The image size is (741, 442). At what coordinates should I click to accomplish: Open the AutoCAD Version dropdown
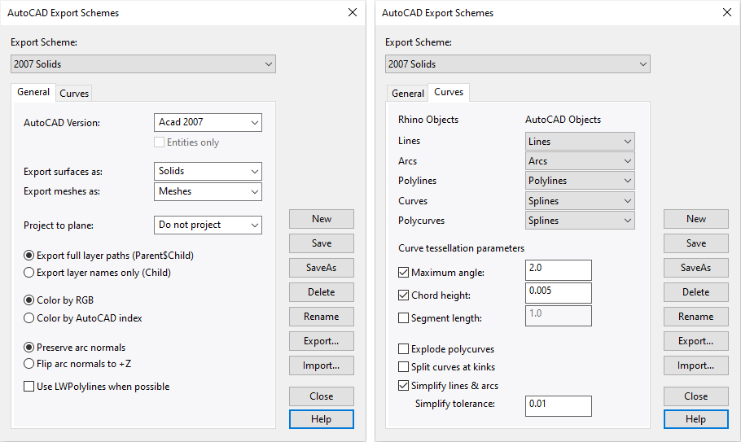pyautogui.click(x=208, y=122)
